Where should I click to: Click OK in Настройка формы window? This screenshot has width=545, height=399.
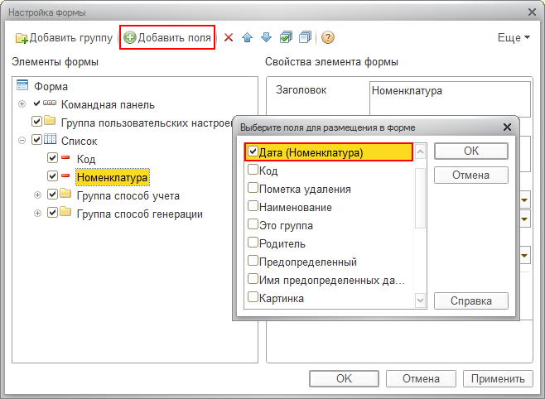click(x=344, y=378)
